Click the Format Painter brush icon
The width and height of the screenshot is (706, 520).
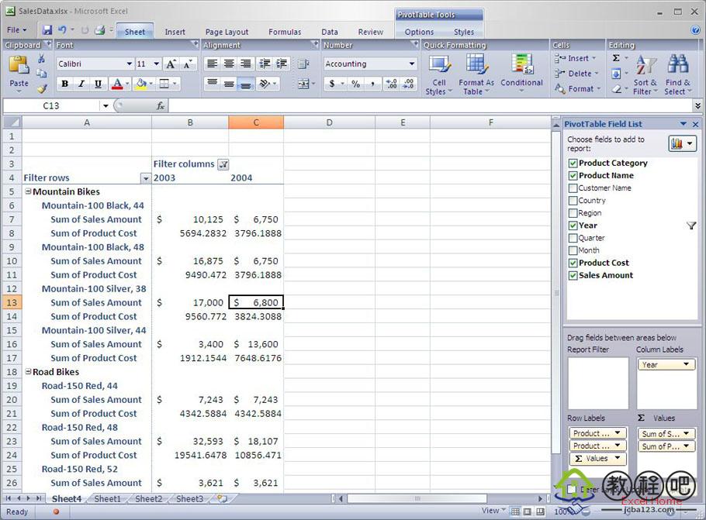point(42,88)
